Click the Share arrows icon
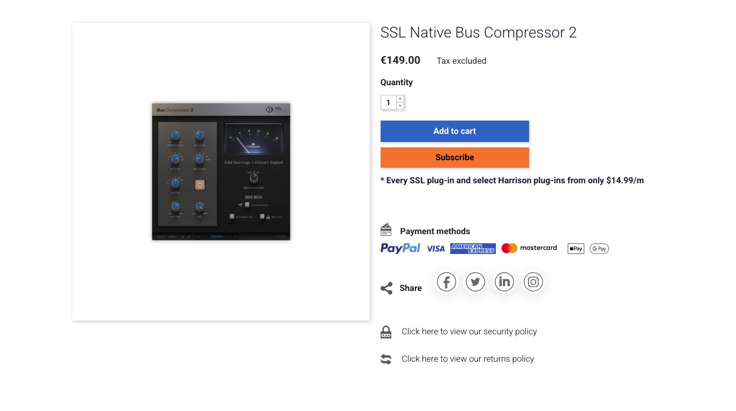 386,288
